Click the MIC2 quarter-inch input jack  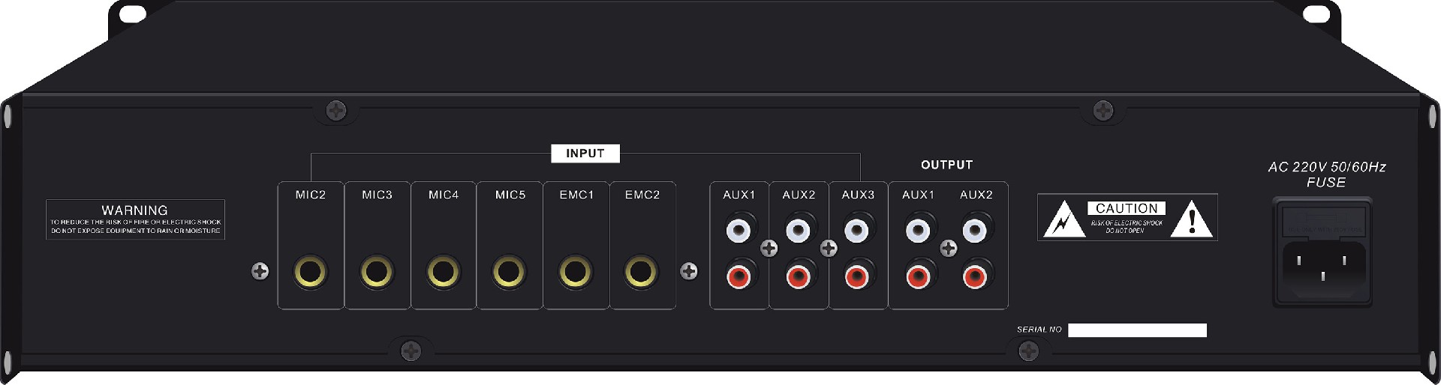(310, 272)
